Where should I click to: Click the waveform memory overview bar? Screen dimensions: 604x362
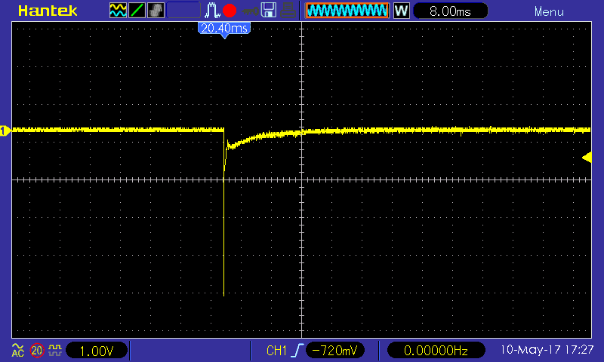coord(347,11)
